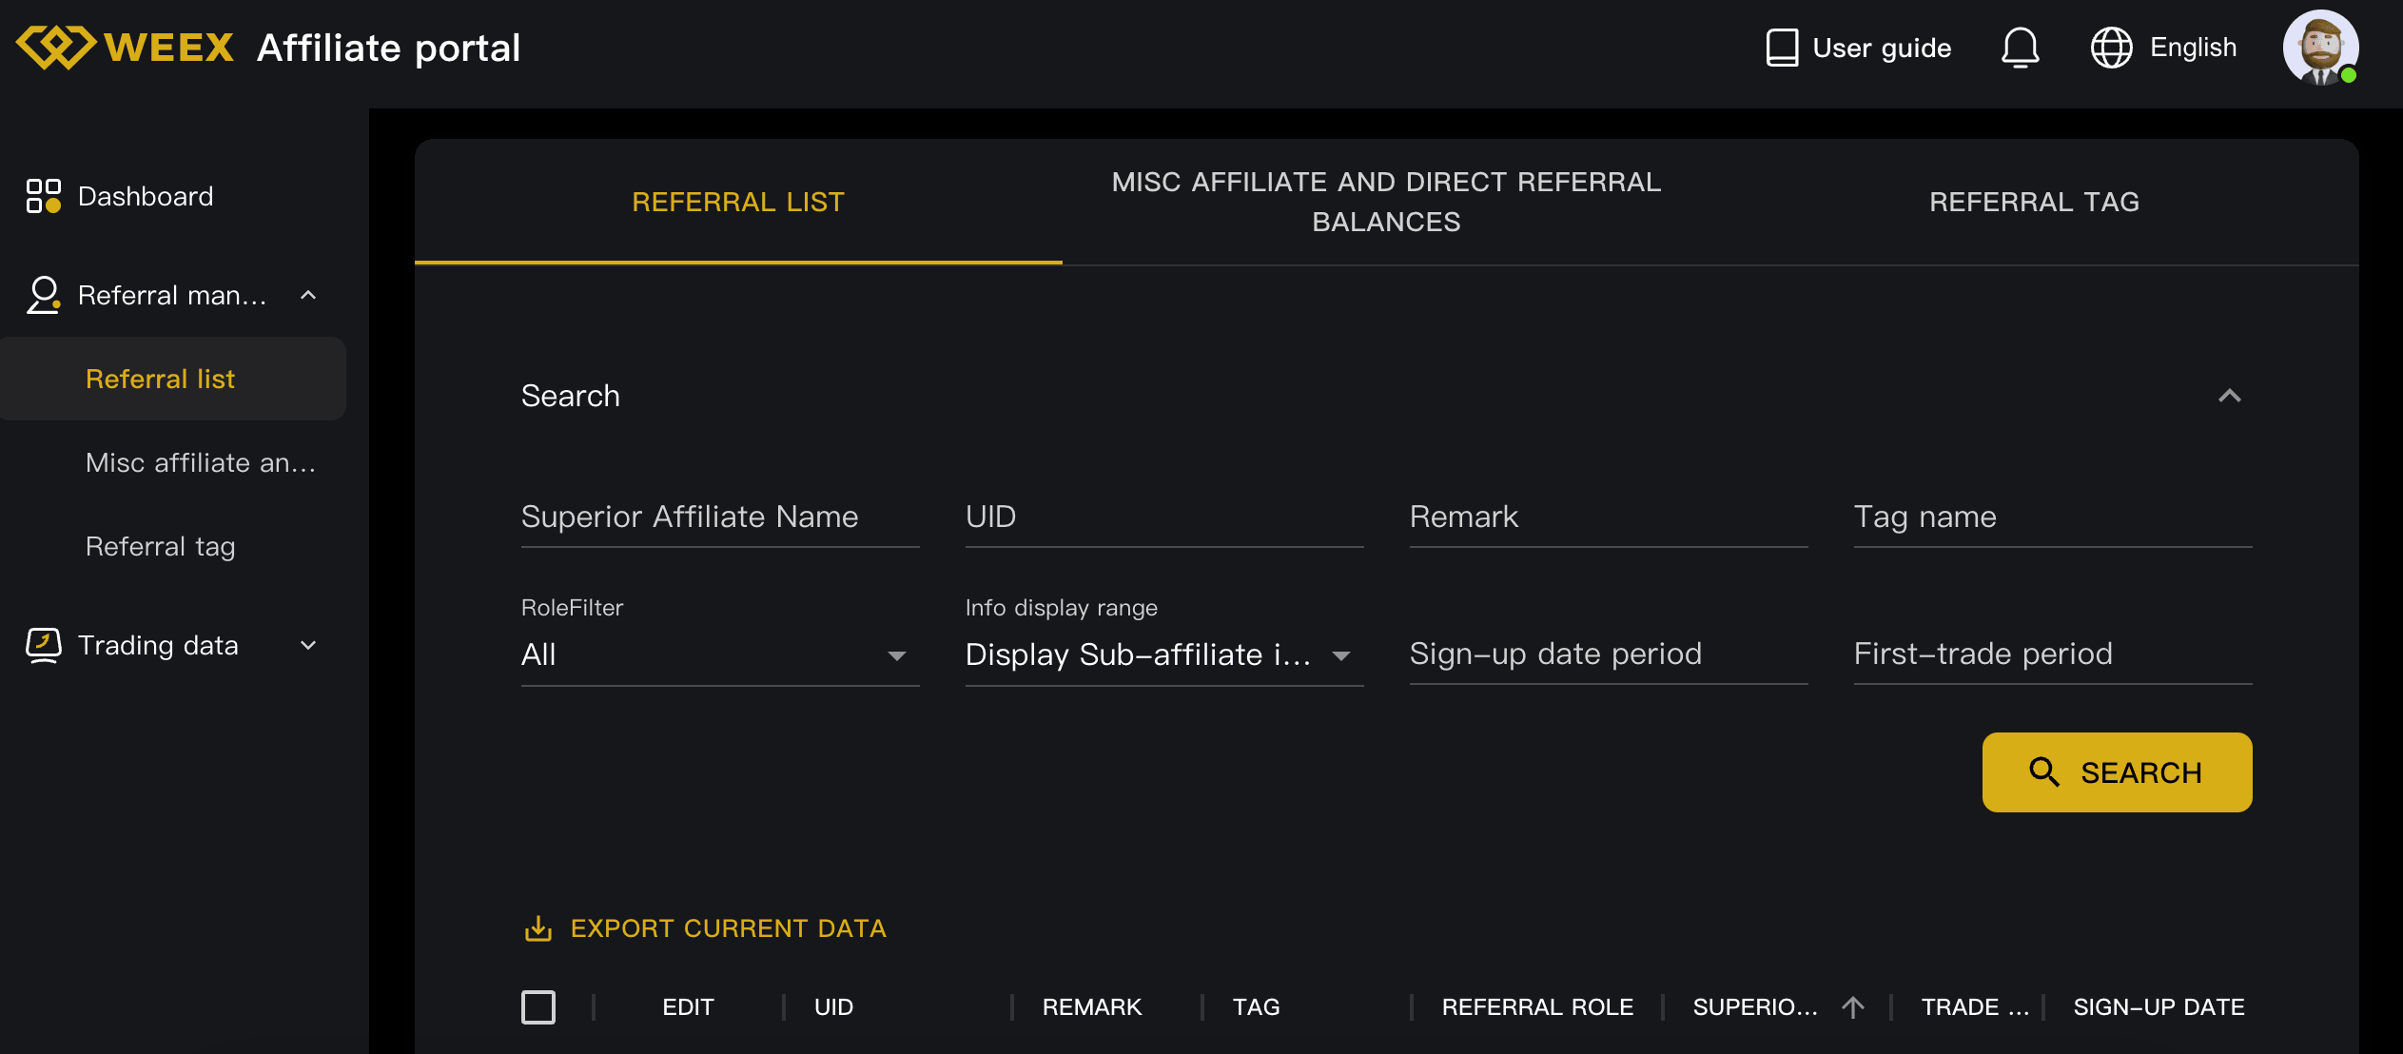Collapse the Search panel chevron

click(2229, 396)
